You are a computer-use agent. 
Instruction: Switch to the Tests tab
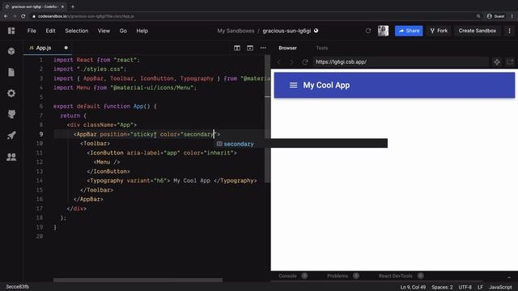tap(322, 48)
